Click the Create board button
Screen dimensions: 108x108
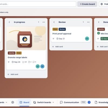tap(87, 4)
